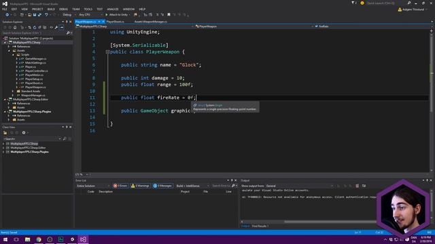Click the Properties wrench icon in Solution Explorer

coord(56,27)
